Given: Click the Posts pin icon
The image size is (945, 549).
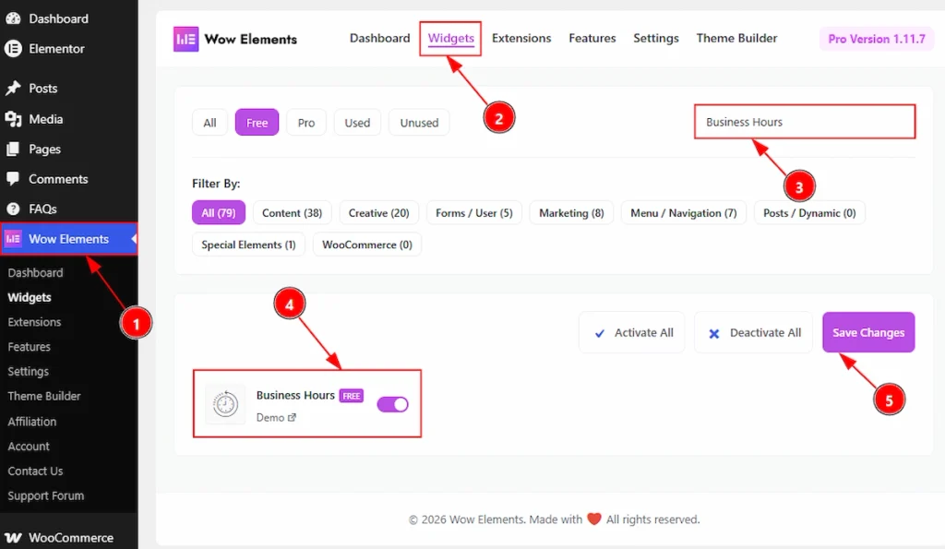Looking at the screenshot, I should click(13, 88).
